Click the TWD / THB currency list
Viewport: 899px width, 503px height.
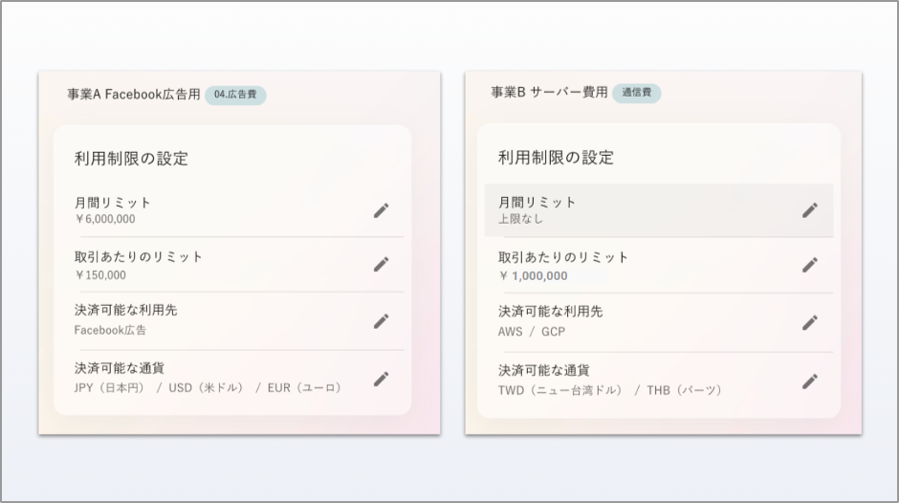pos(610,390)
